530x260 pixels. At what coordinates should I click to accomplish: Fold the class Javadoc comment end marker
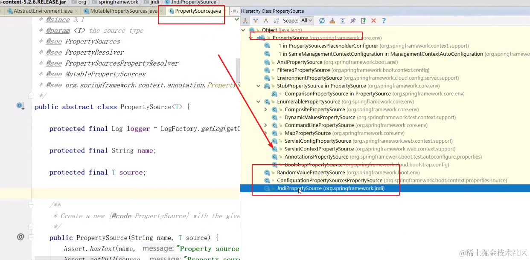tap(31, 95)
